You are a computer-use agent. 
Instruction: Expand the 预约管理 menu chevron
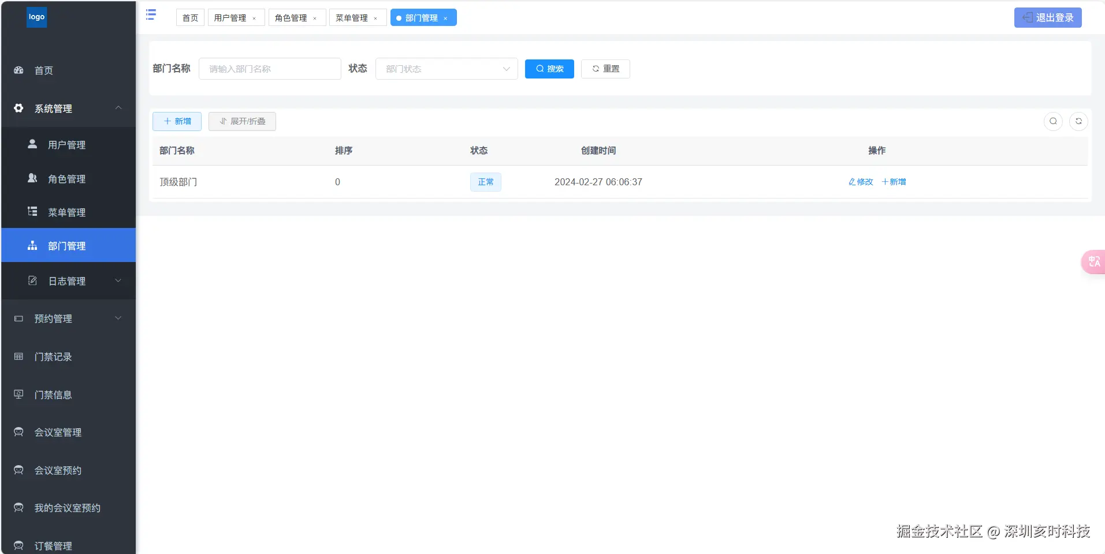coord(118,318)
